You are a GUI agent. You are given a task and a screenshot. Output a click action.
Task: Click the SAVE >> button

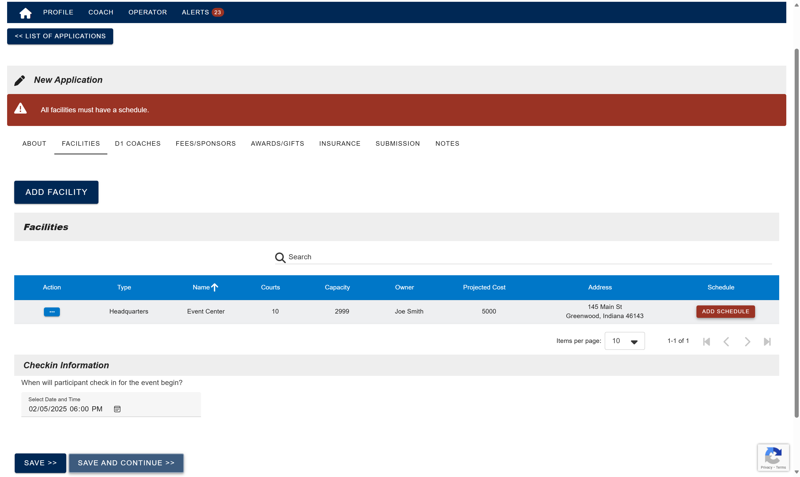point(40,463)
